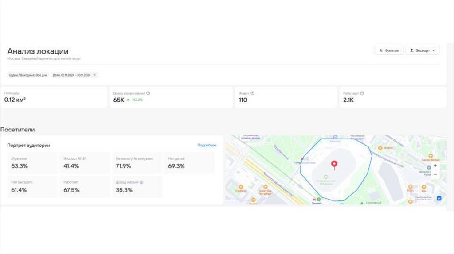Screen dimensions: 454x254
Task: Click the Будни / Выходные: Все дни chip
Action: coord(28,75)
